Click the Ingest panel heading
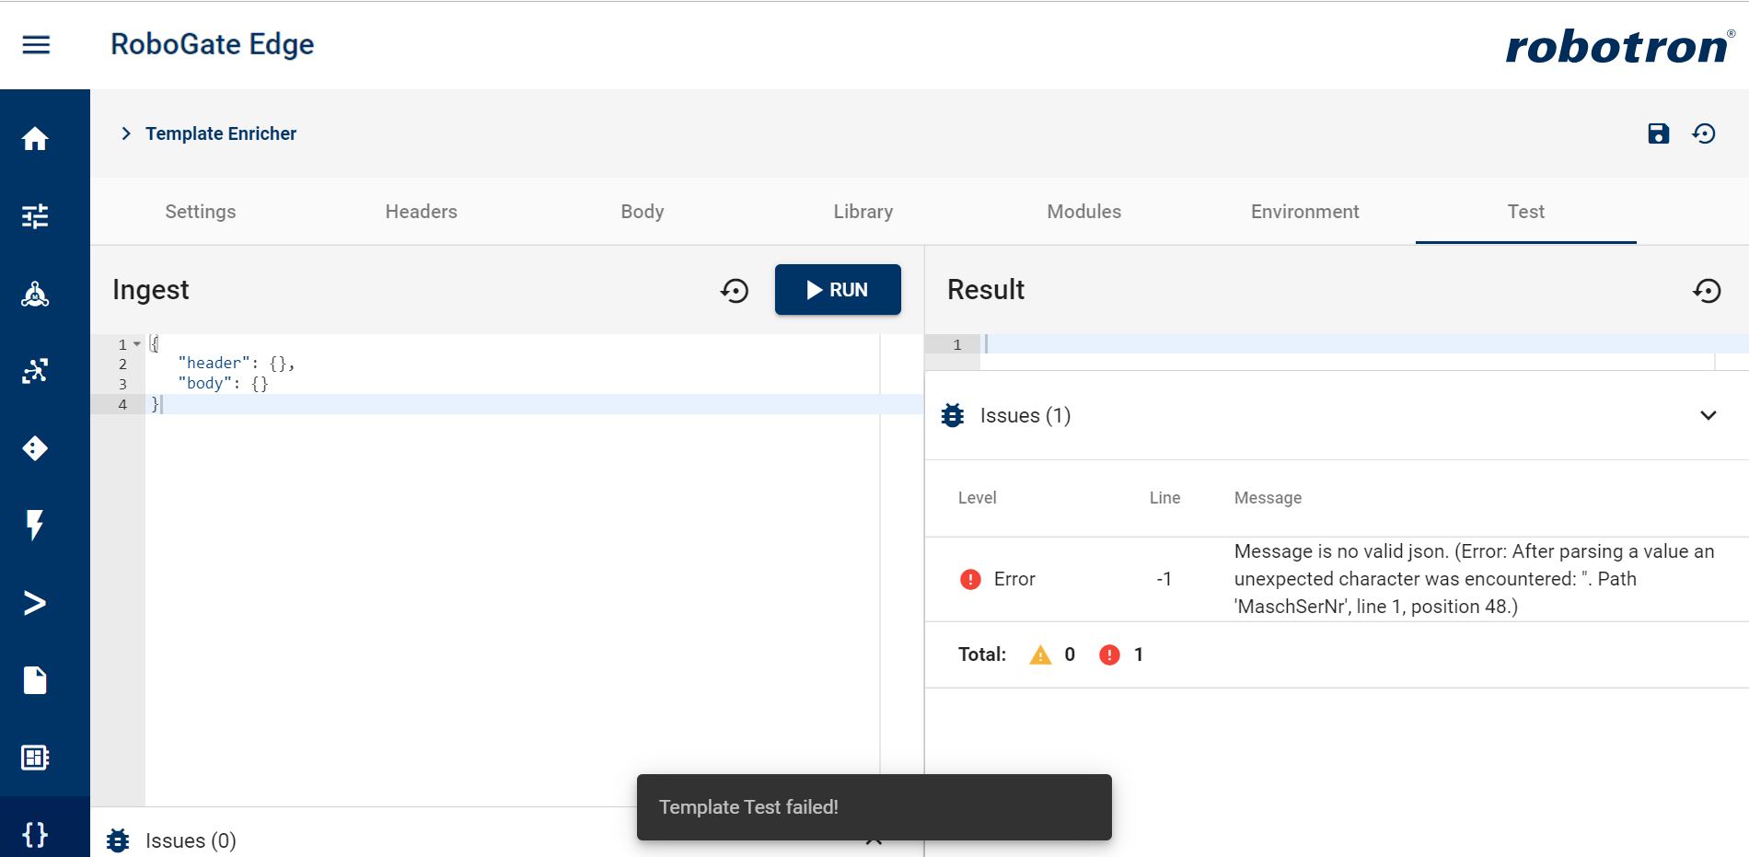 coord(151,290)
